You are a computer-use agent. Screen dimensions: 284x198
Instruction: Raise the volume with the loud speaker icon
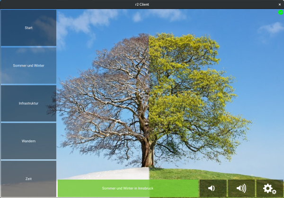[241, 189]
